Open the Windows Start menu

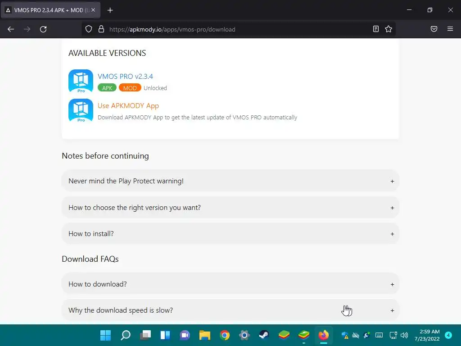point(105,335)
